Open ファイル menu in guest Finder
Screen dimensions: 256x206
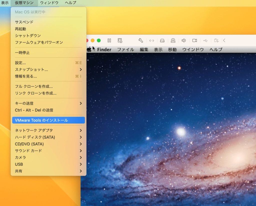point(125,50)
